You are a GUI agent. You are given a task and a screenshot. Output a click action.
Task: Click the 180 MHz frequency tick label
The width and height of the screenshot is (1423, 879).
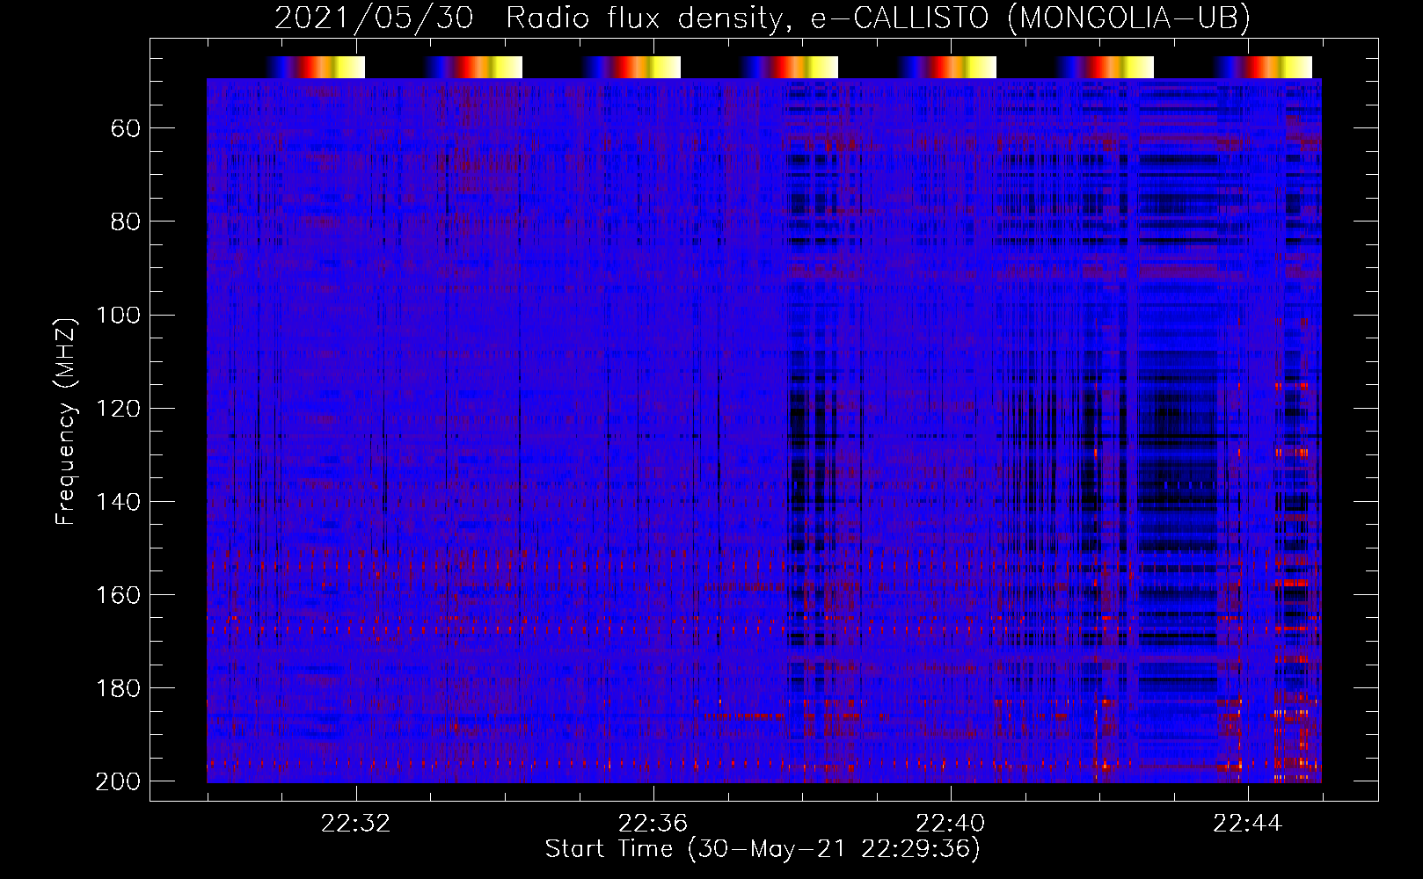pyautogui.click(x=117, y=687)
